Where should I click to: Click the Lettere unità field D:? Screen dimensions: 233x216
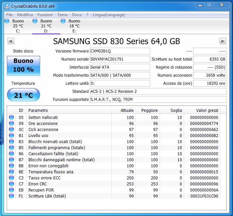click(120, 83)
